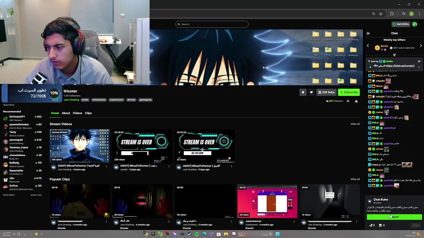Collapse the chat panel with the arrow icon
This screenshot has width=424, height=238.
(x=368, y=33)
